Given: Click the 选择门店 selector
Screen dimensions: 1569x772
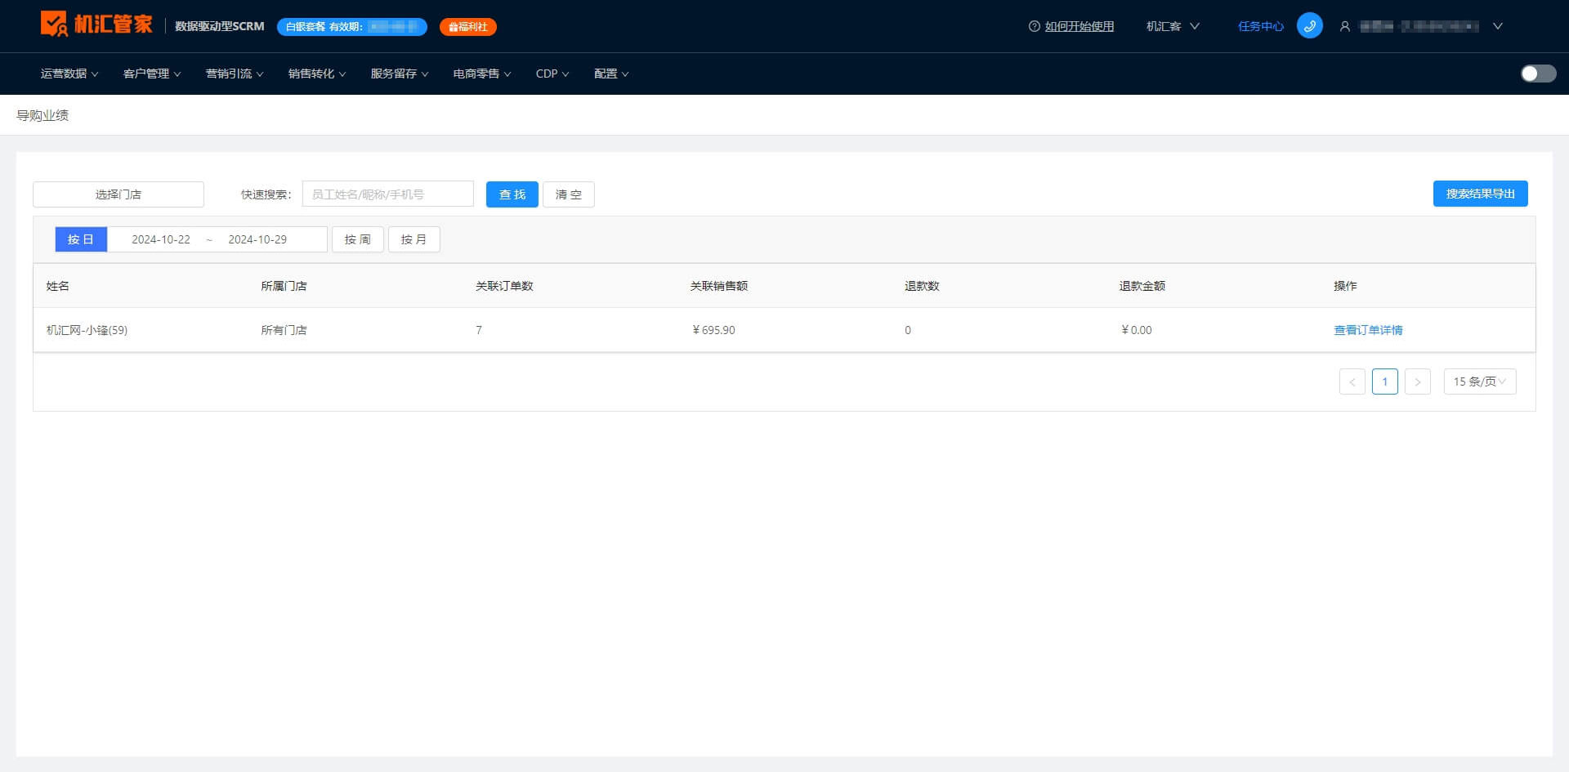Looking at the screenshot, I should 118,194.
